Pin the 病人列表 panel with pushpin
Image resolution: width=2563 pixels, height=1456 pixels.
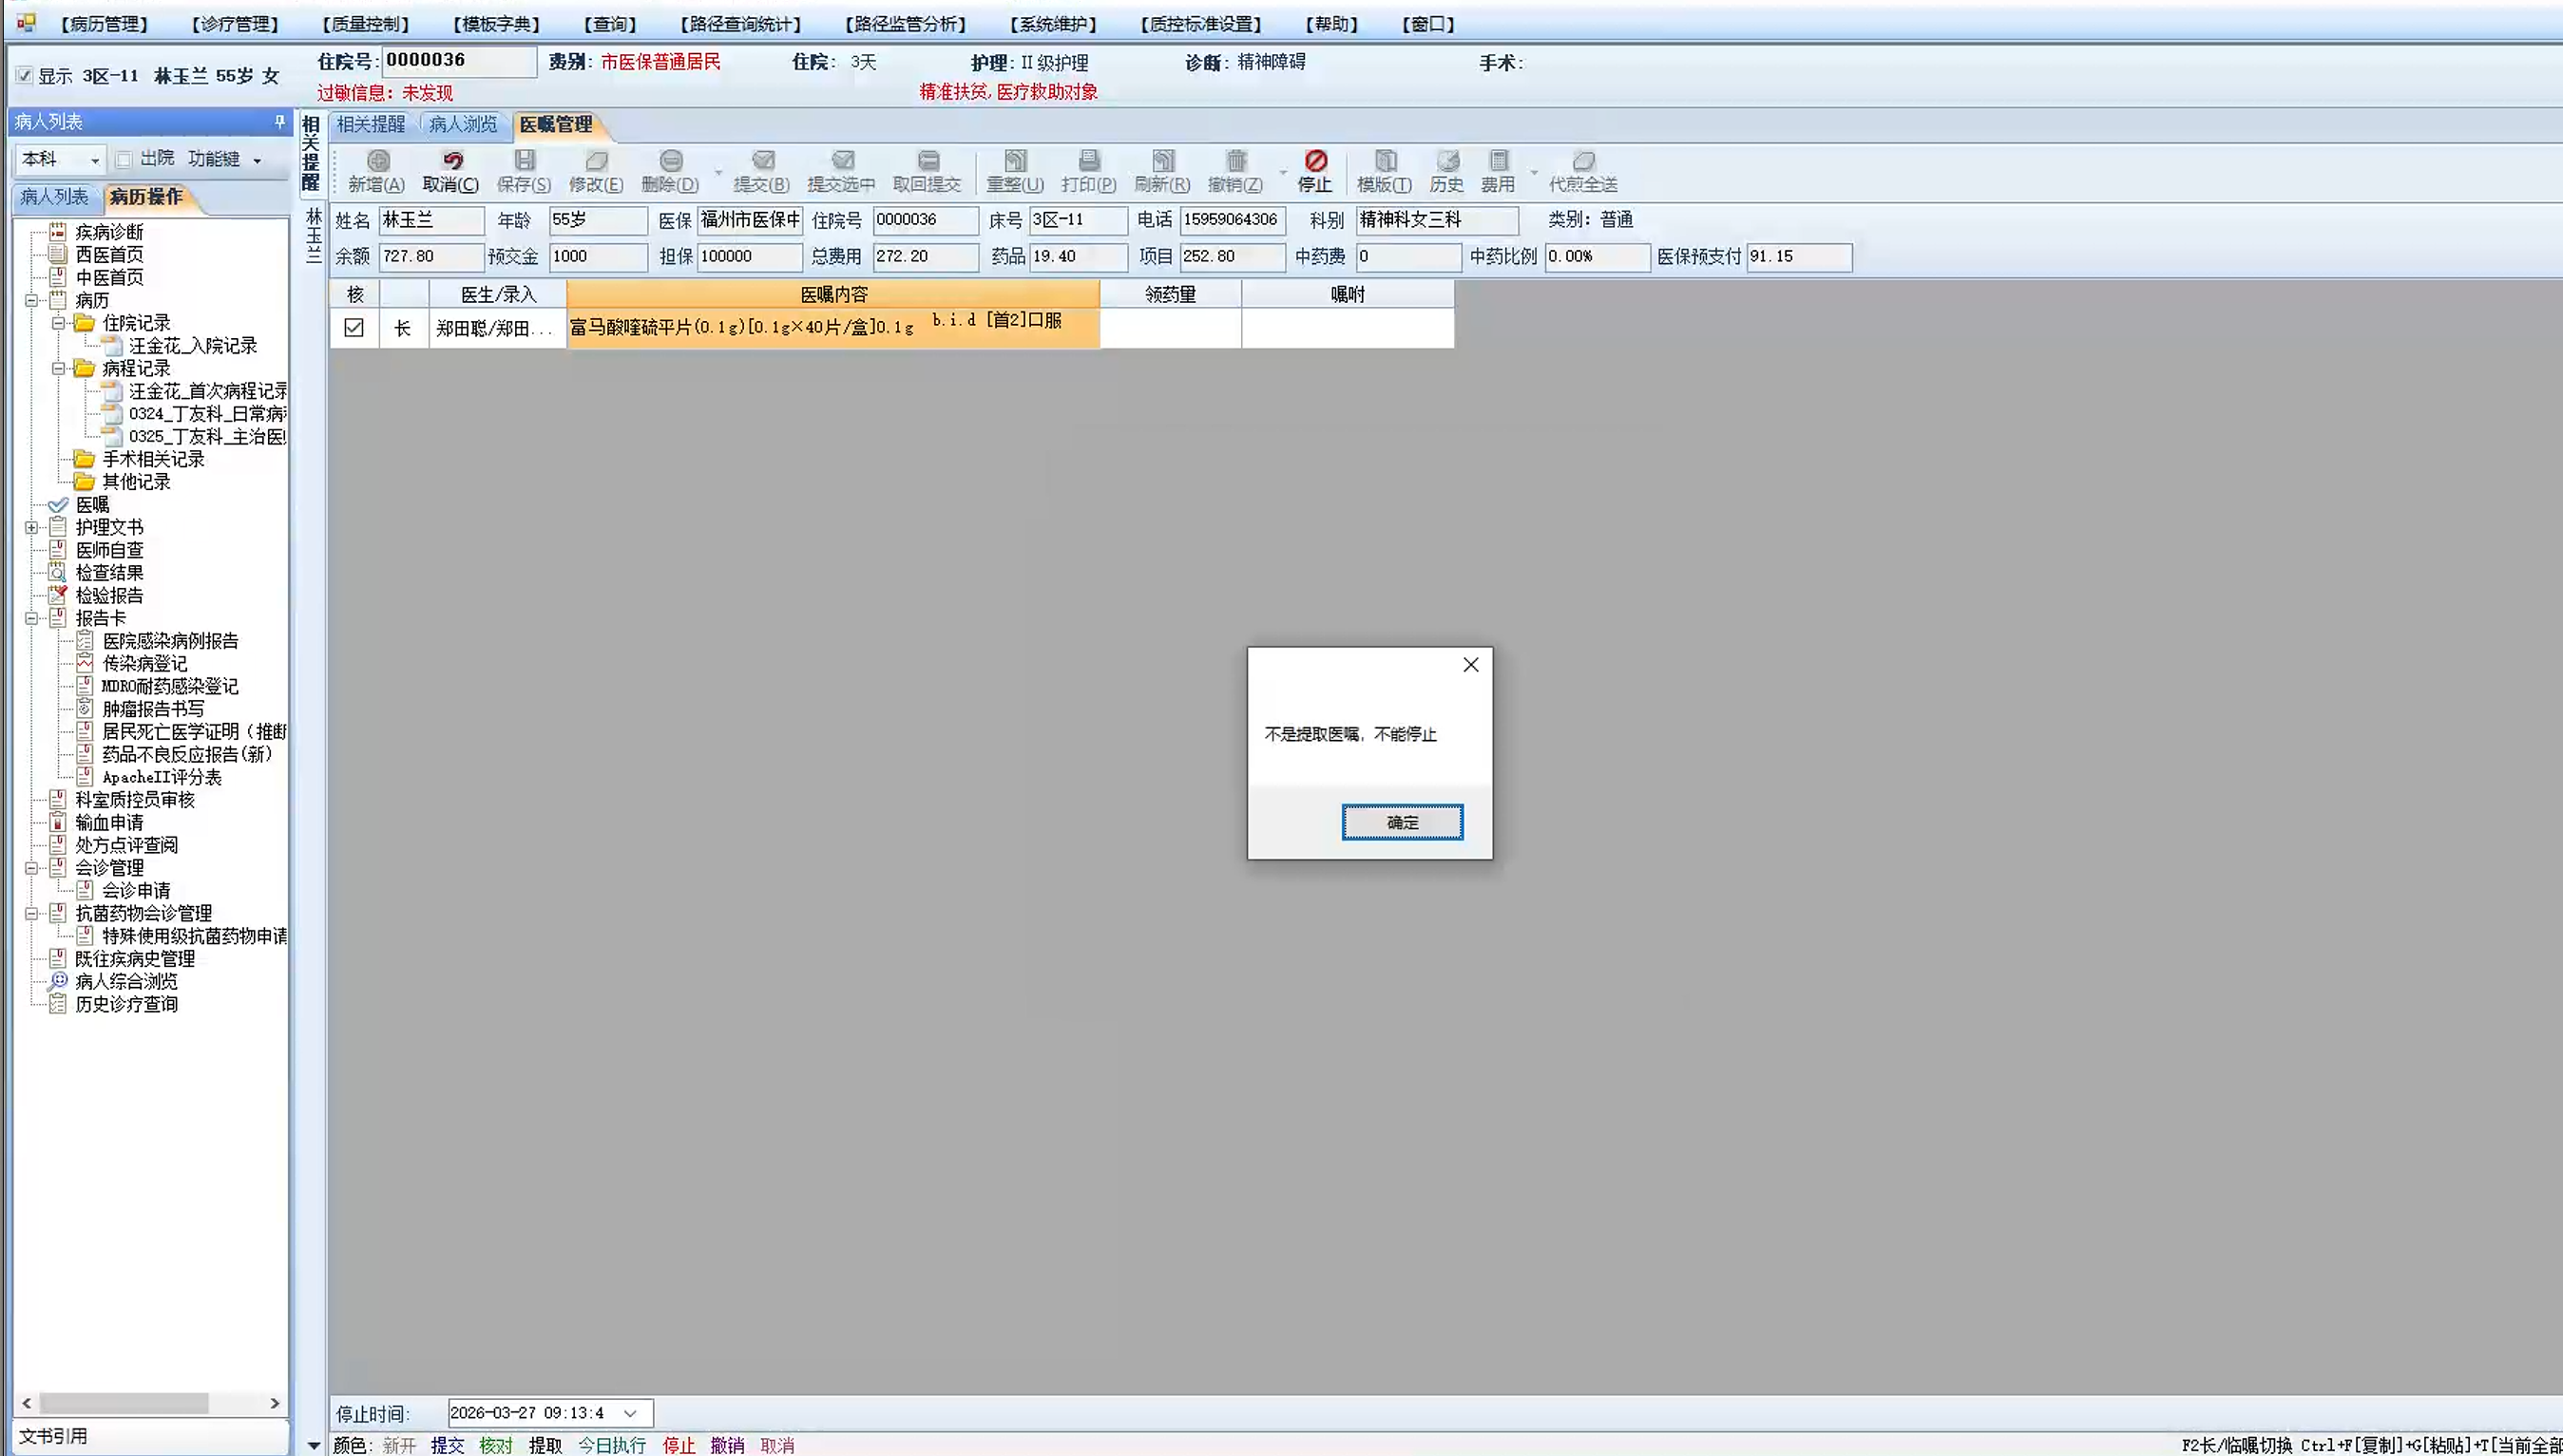279,121
